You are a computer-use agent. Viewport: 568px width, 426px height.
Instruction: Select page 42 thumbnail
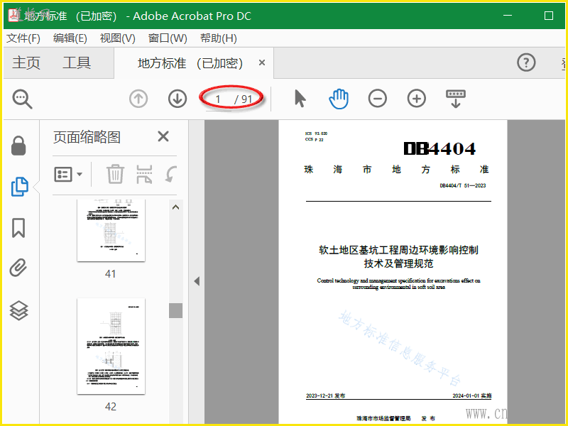[111, 346]
